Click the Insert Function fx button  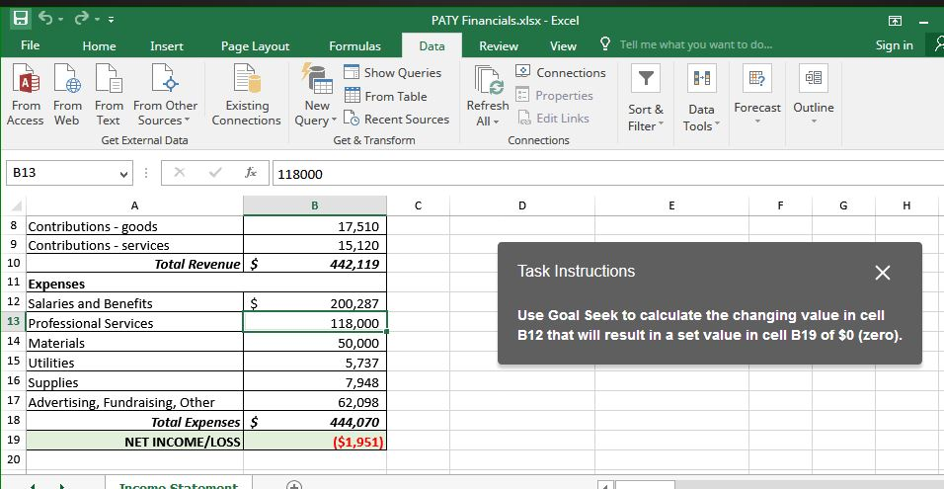[252, 174]
